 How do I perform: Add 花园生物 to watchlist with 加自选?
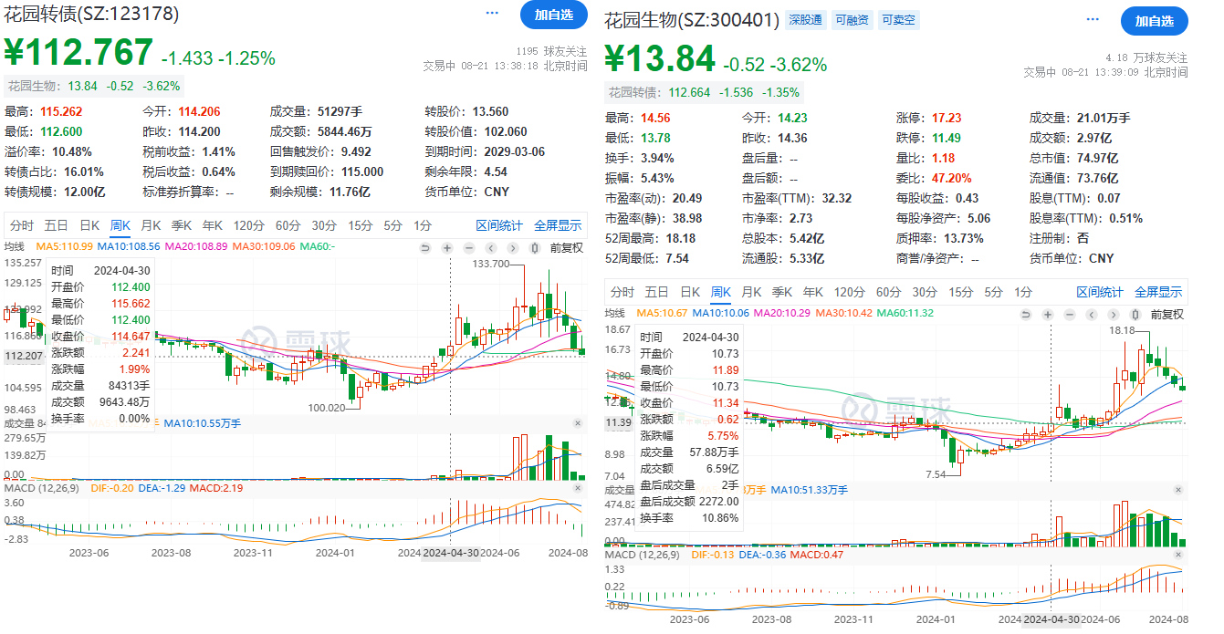(x=1155, y=21)
